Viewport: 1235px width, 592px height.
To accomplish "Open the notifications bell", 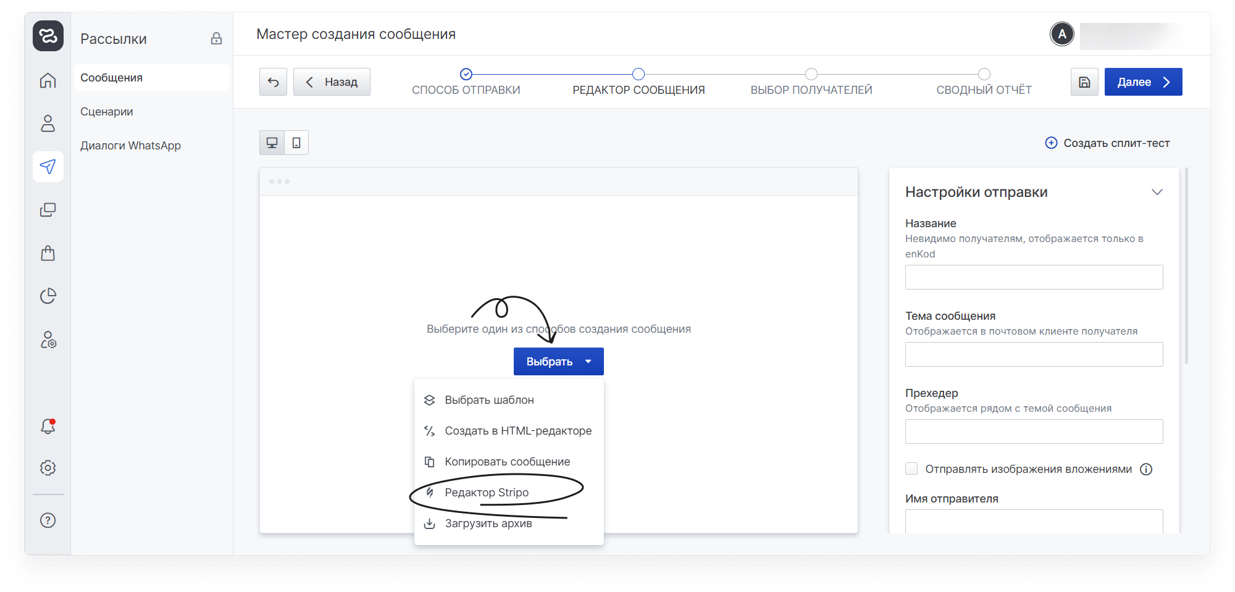I will tap(48, 426).
